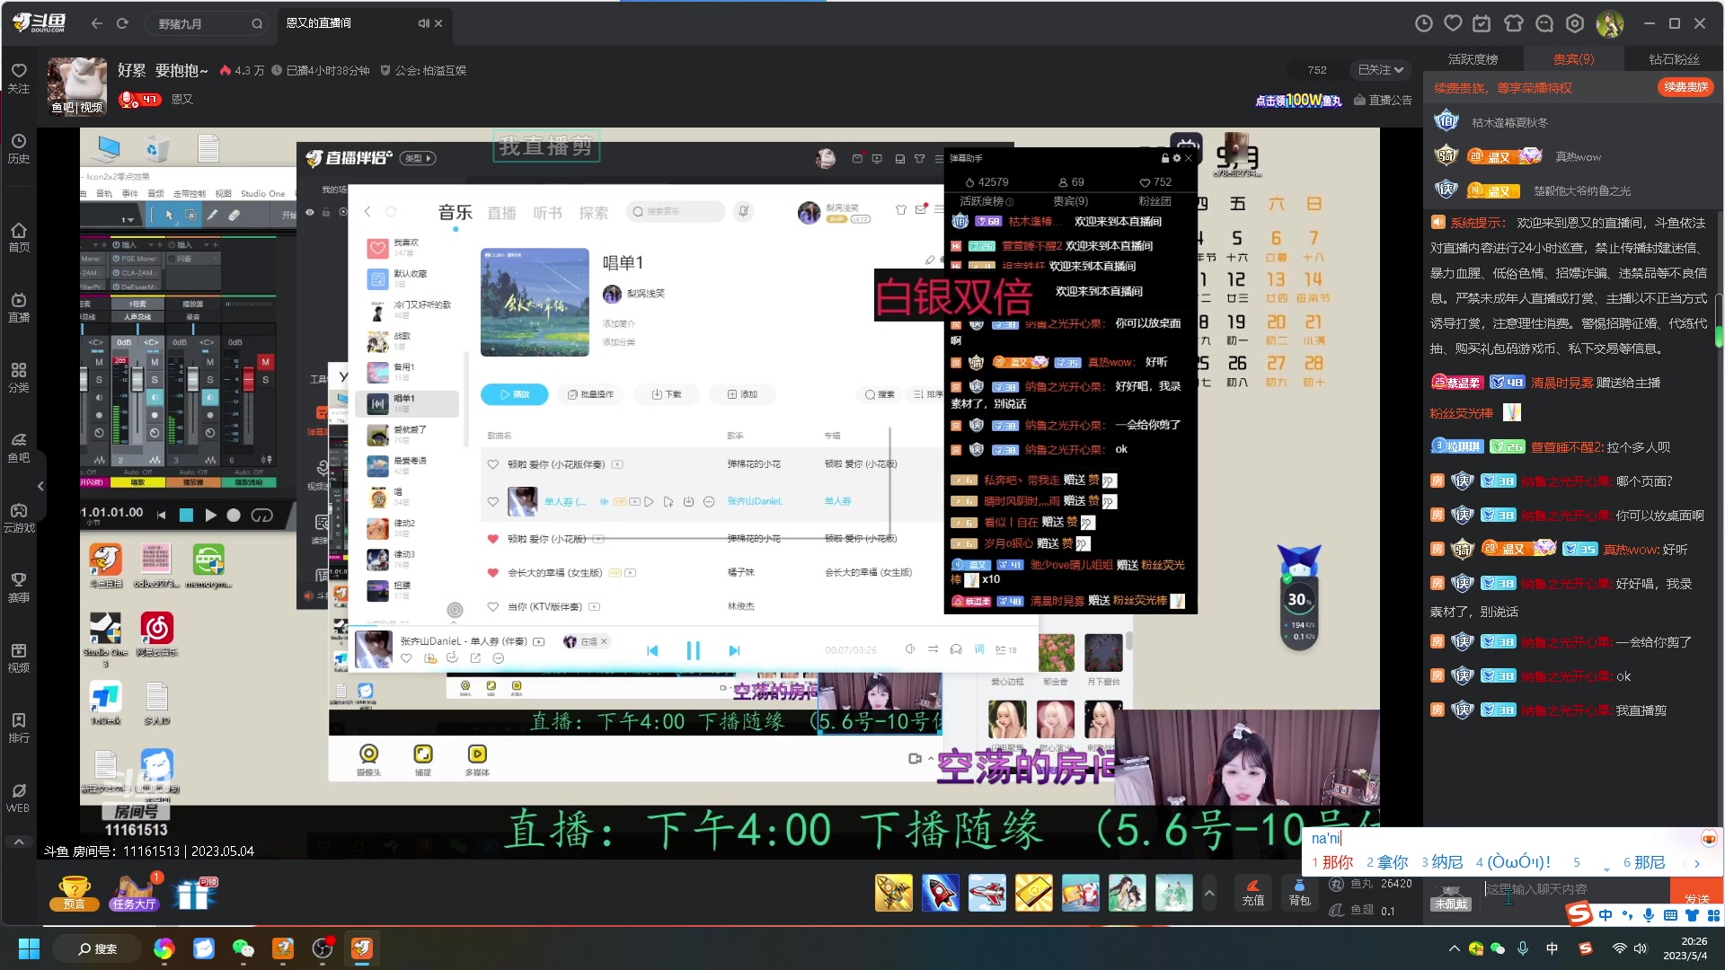Image resolution: width=1725 pixels, height=970 pixels.
Task: Choose IME candidate 纳尼
Action: 1442,862
